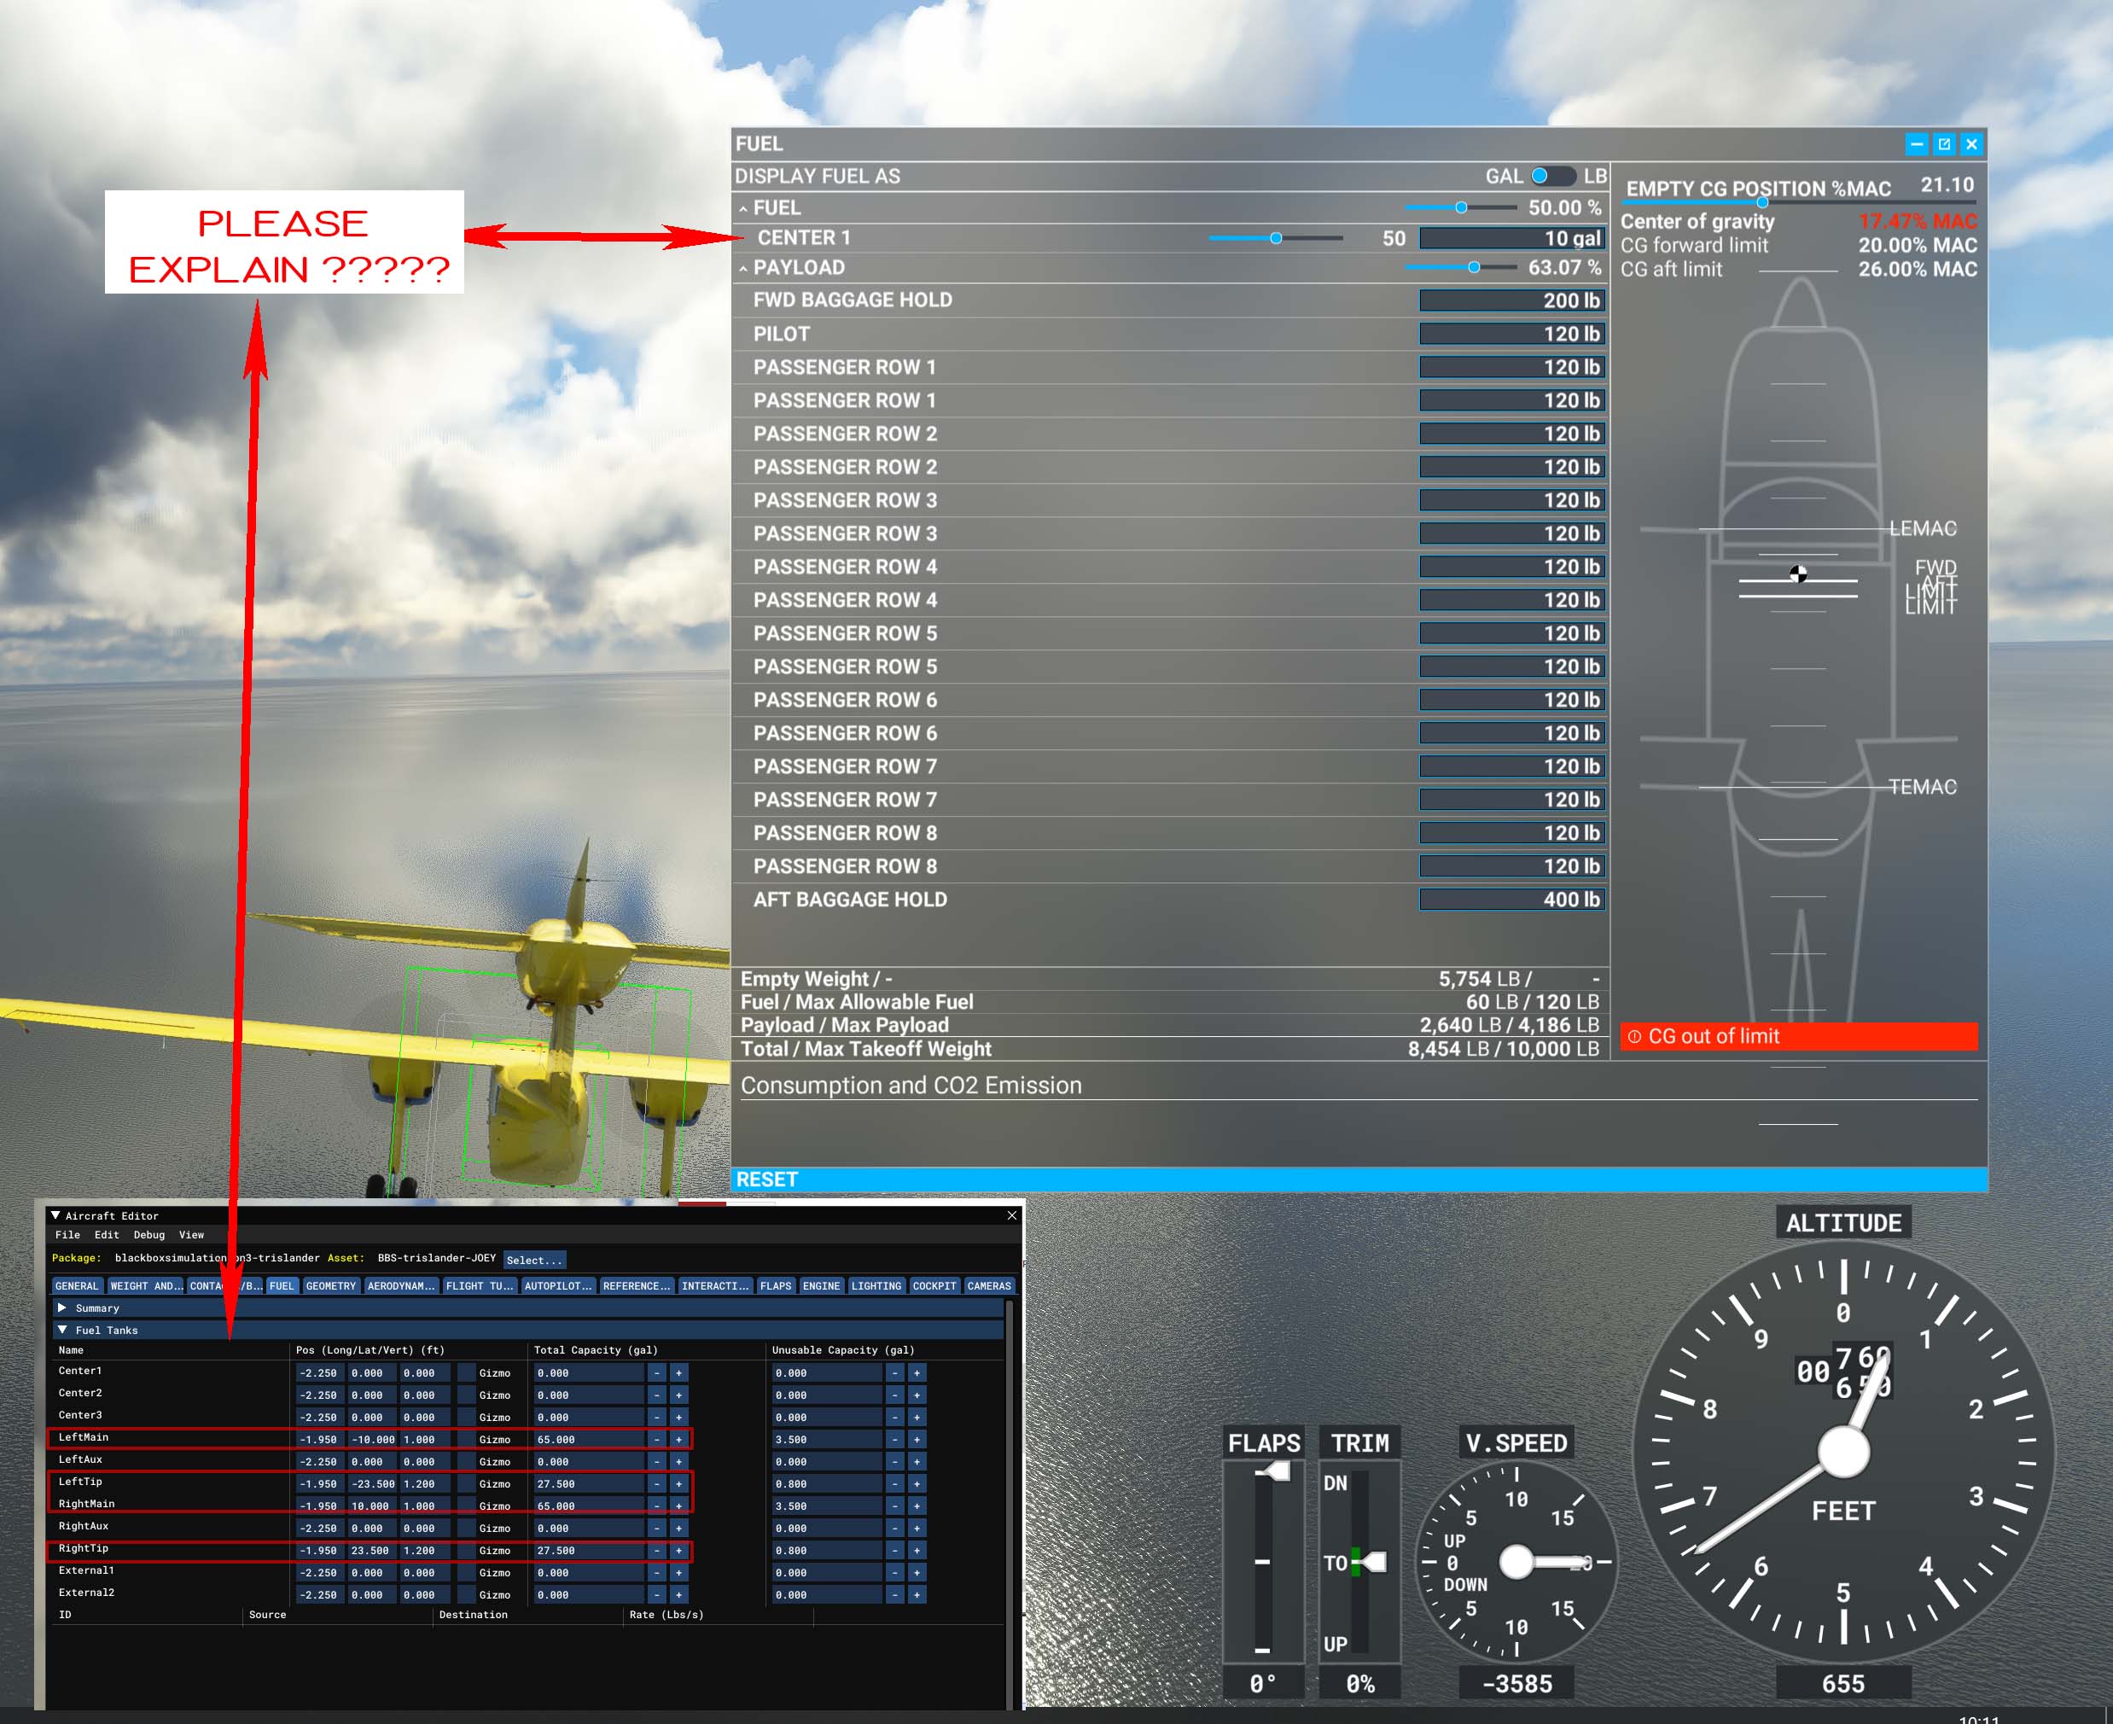Viewport: 2113px width, 1724px height.
Task: Increase LeftTip total capacity with plus button
Action: click(x=679, y=1483)
